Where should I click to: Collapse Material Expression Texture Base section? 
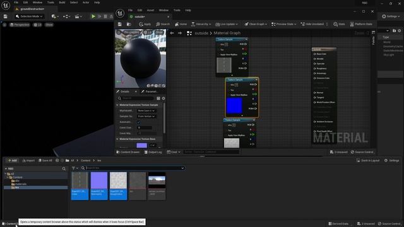point(117,139)
